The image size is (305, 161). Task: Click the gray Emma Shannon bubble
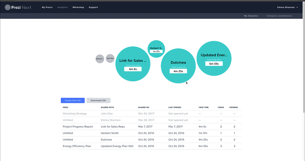100,59
